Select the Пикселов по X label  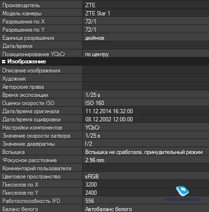coord(21,185)
